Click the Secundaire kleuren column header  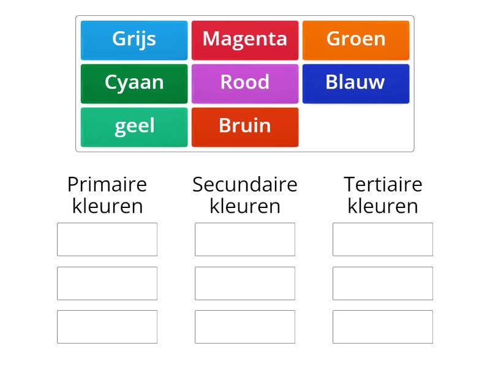(245, 195)
